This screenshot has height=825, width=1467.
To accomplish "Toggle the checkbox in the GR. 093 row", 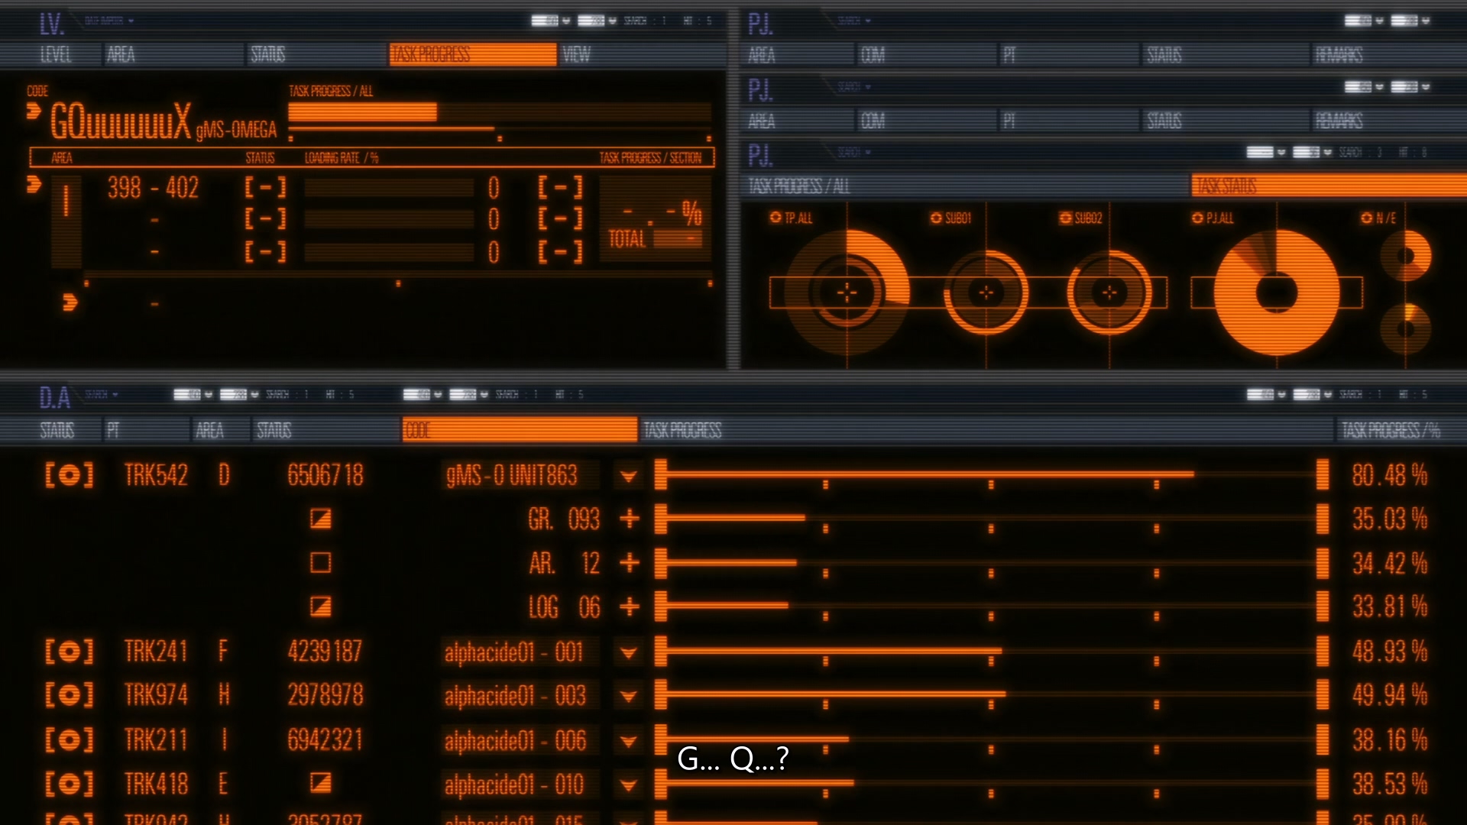I will point(320,519).
